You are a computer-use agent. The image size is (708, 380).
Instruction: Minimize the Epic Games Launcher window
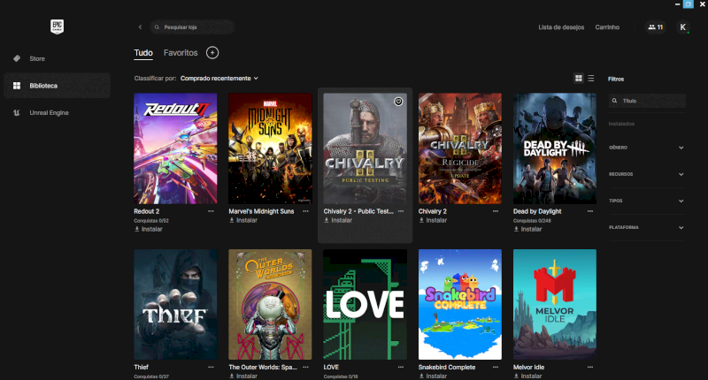[677, 4]
